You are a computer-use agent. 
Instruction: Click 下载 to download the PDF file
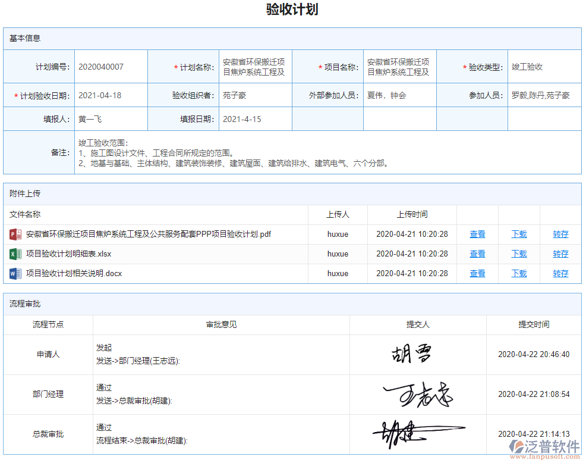[518, 234]
